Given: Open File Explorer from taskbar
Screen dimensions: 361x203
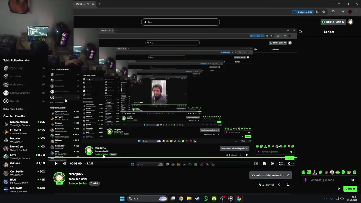Looking at the screenshot, I should [189, 198].
